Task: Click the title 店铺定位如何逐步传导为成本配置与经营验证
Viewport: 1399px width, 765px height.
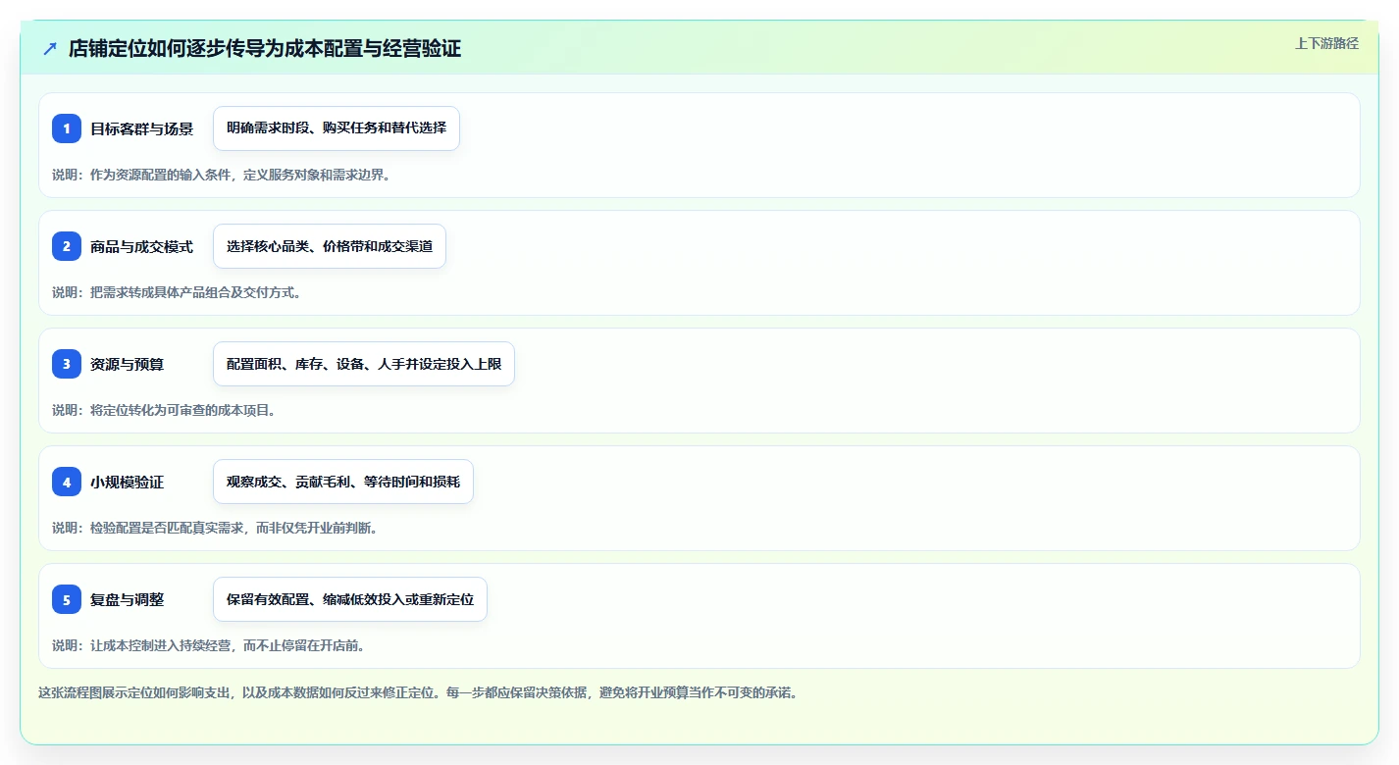Action: pos(265,49)
